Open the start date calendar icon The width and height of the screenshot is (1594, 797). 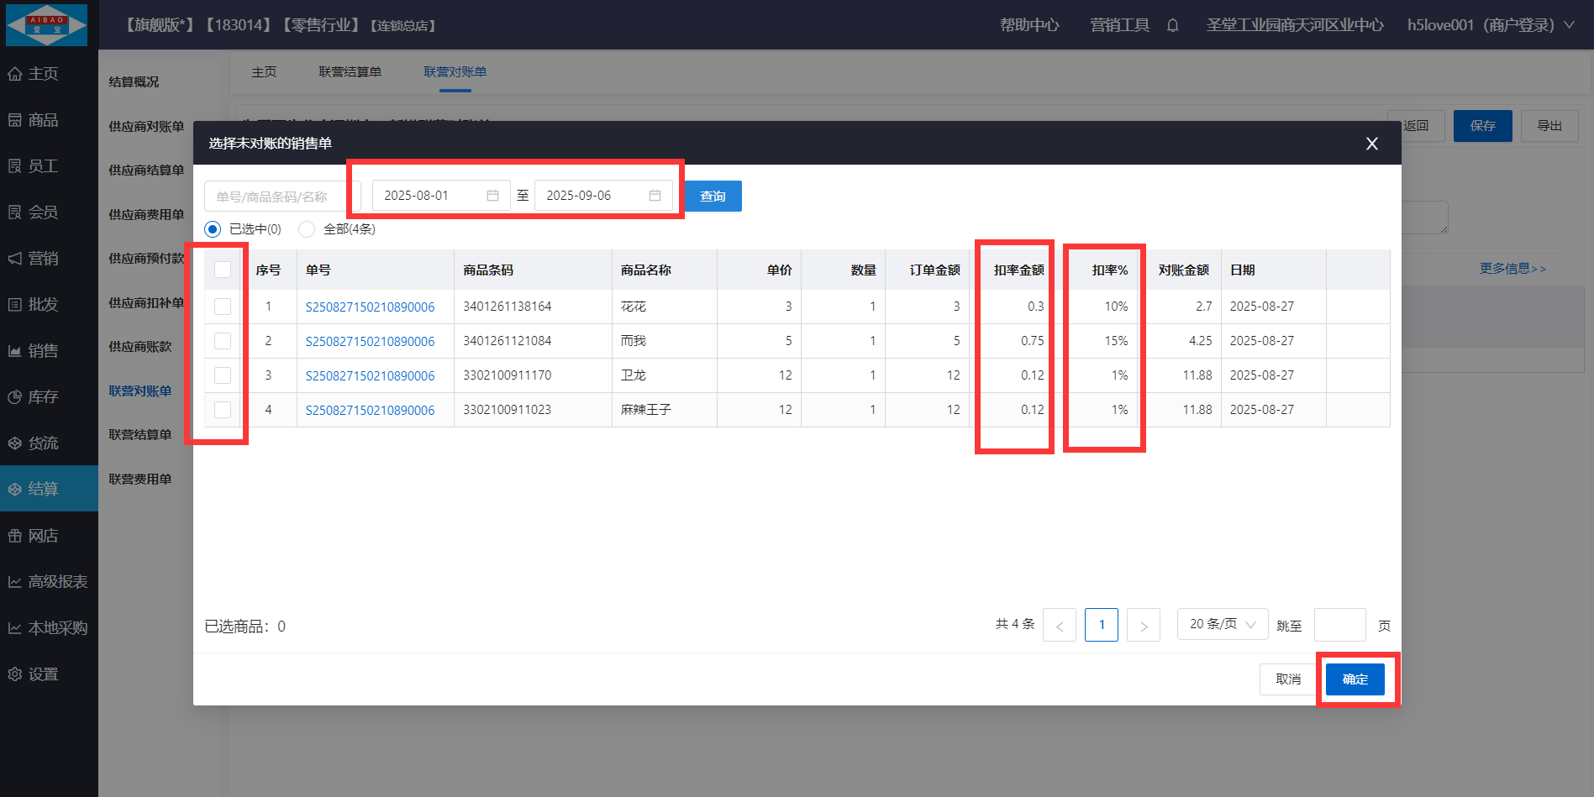pos(492,196)
